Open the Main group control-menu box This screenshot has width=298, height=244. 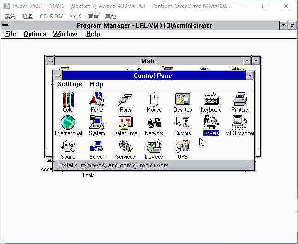(x=50, y=61)
